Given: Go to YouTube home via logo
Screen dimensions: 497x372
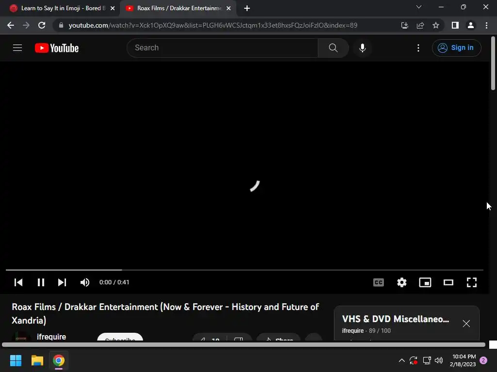Looking at the screenshot, I should click(57, 48).
